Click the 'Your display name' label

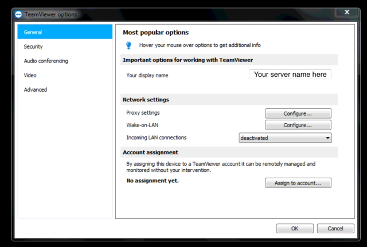[147, 75]
